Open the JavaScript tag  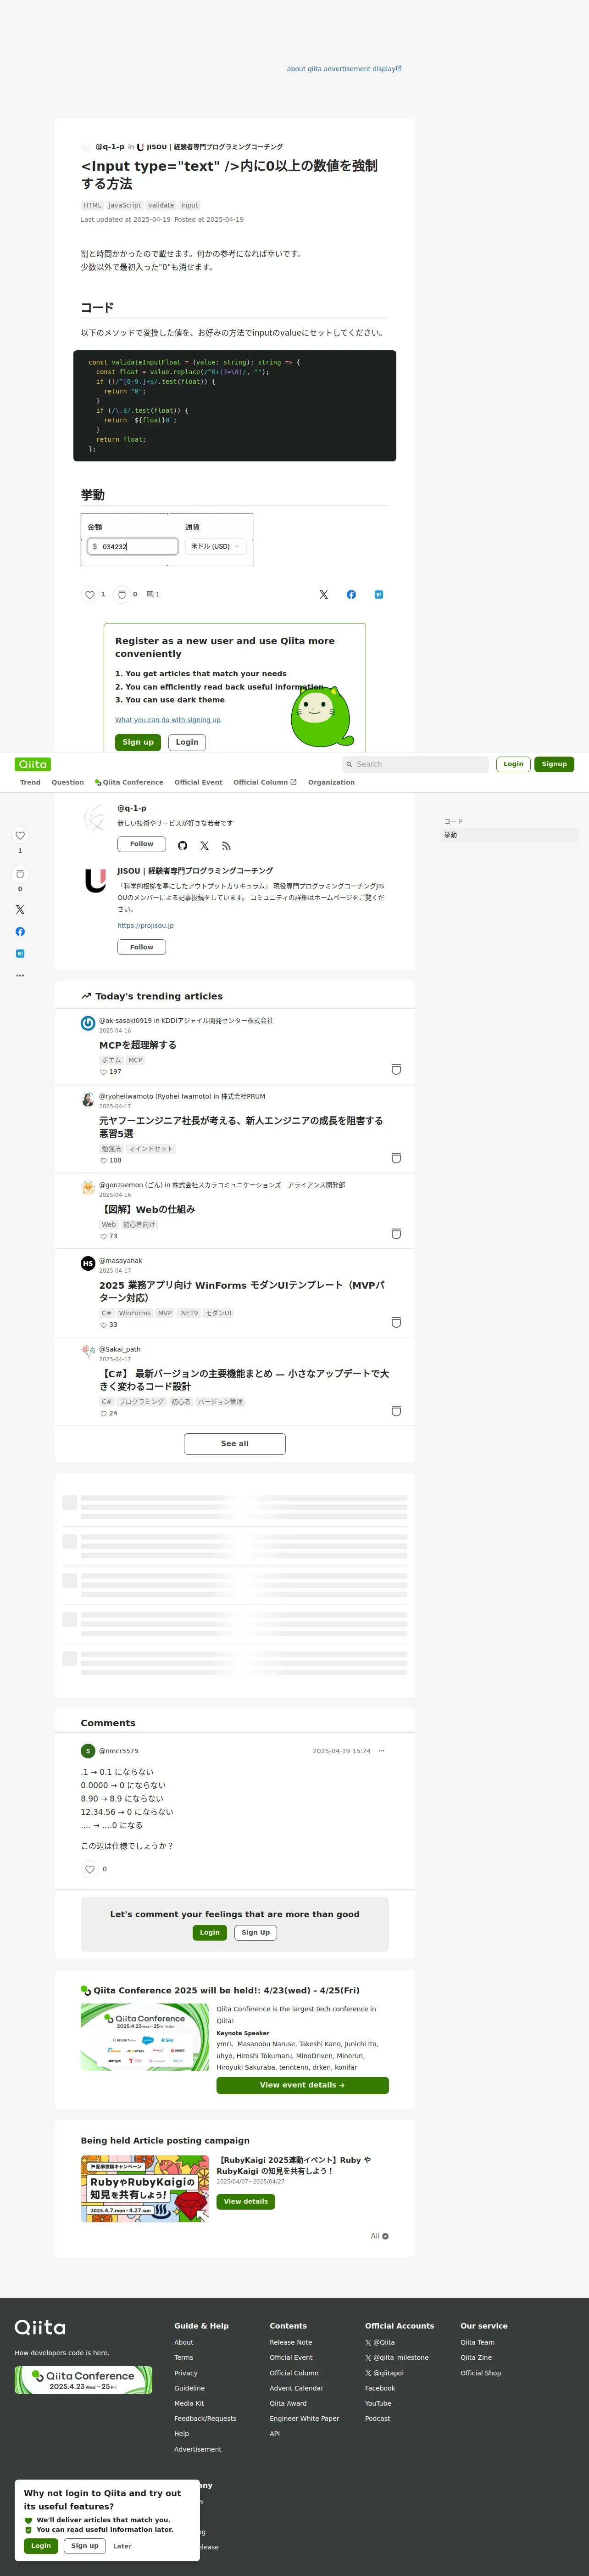(x=125, y=206)
